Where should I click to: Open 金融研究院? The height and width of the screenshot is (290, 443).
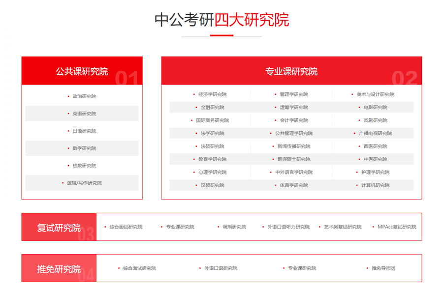(212, 107)
